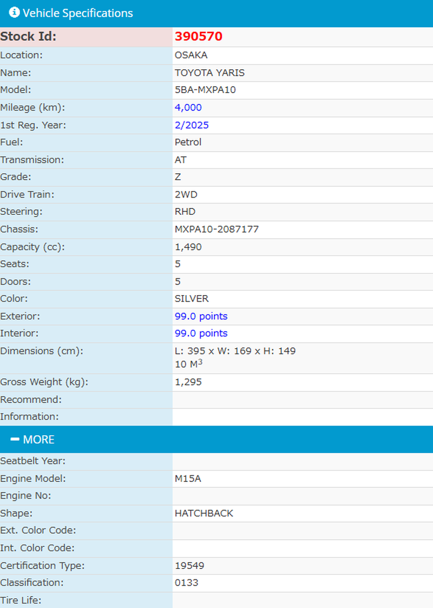Click the name value TOYOTA YARIS
Image resolution: width=433 pixels, height=608 pixels.
point(209,73)
